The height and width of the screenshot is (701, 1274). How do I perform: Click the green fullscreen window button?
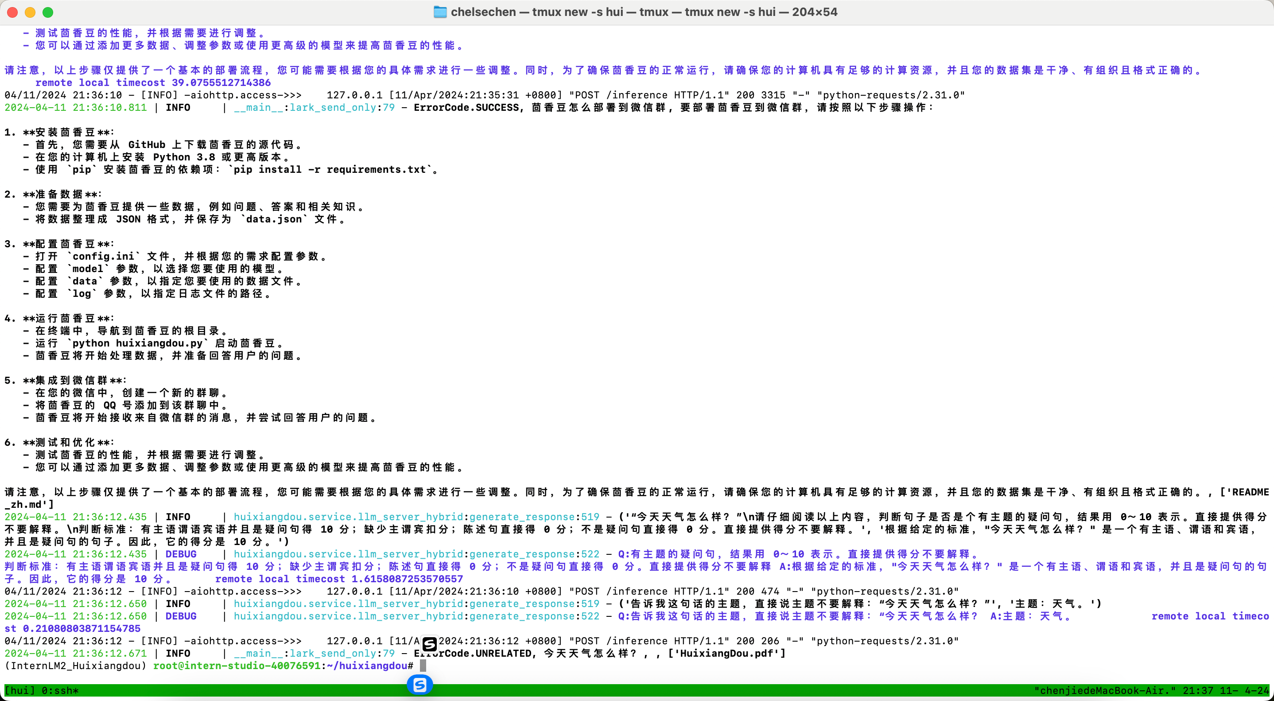point(48,12)
